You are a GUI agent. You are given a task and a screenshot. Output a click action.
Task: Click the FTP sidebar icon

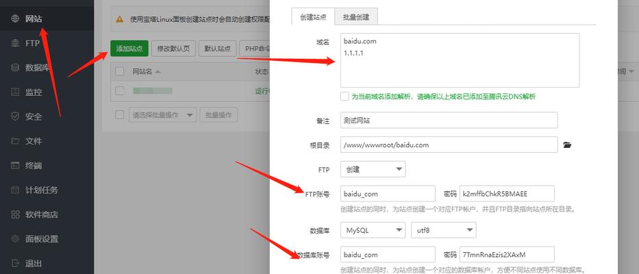click(15, 43)
